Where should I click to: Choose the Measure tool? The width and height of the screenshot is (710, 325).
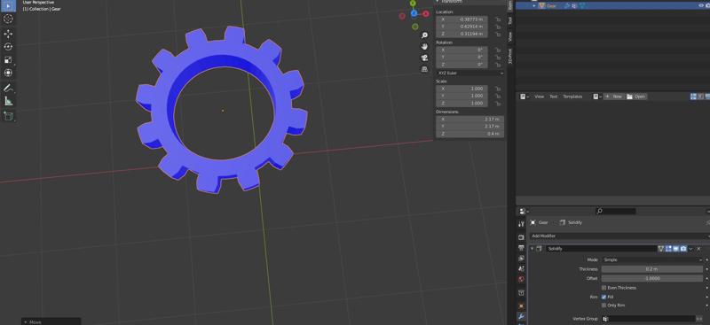click(x=8, y=101)
